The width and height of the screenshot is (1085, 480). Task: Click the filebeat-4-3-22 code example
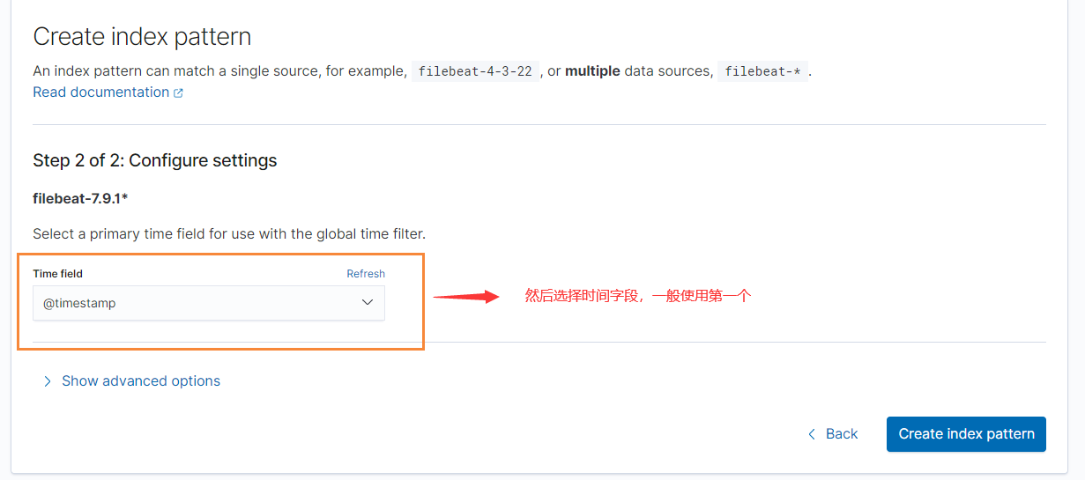click(x=474, y=71)
